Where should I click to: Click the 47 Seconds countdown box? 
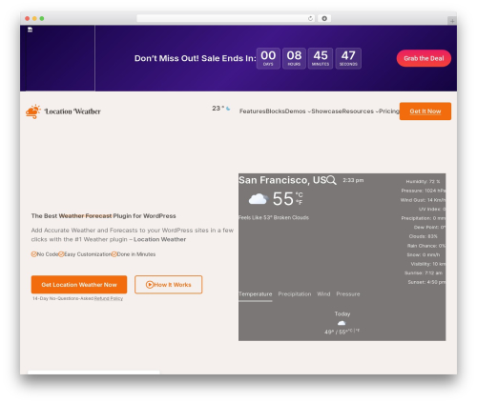(348, 58)
